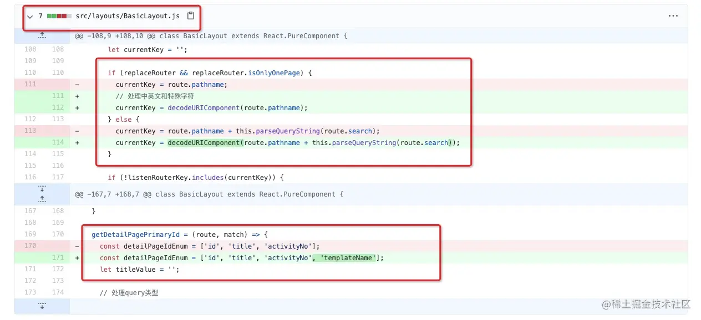Click the added comment 处理中英文和特殊字符
This screenshot has width=701, height=320.
click(155, 96)
